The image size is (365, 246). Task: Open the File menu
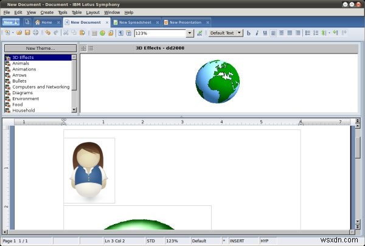pyautogui.click(x=7, y=12)
